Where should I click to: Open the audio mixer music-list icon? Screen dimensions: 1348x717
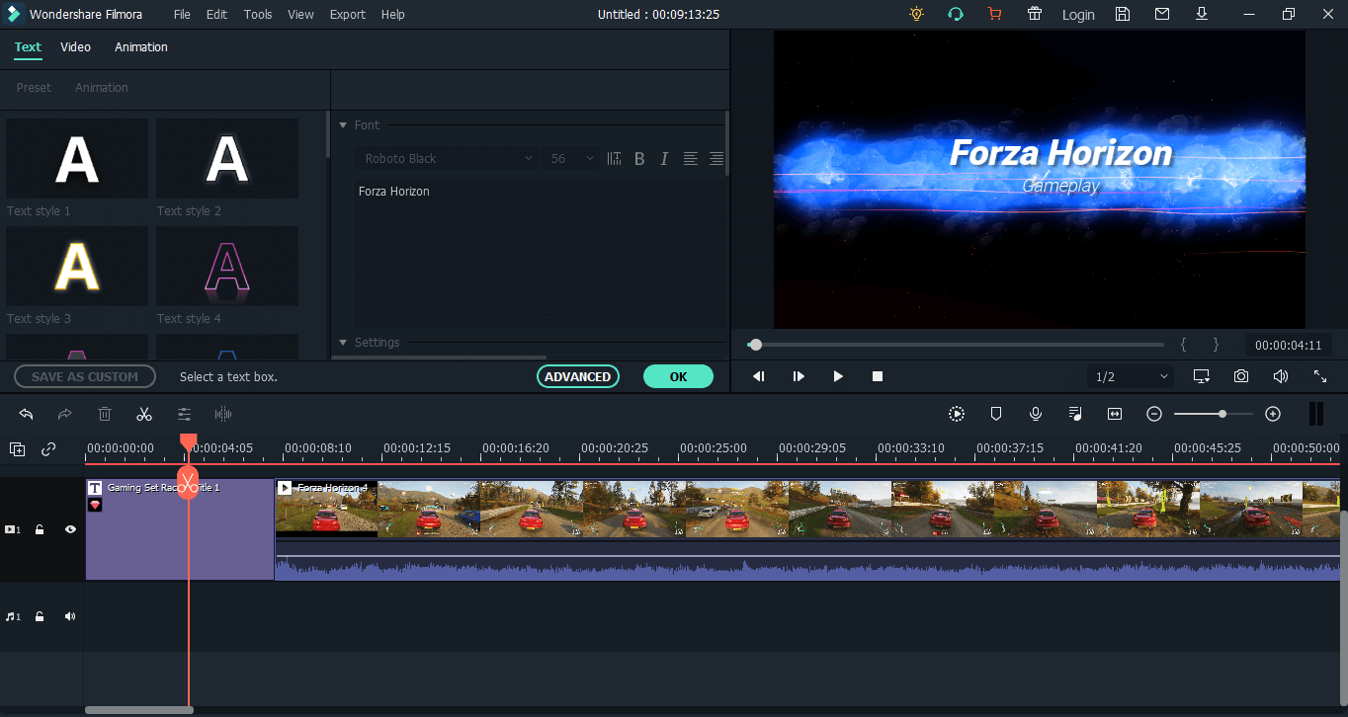pos(1075,414)
